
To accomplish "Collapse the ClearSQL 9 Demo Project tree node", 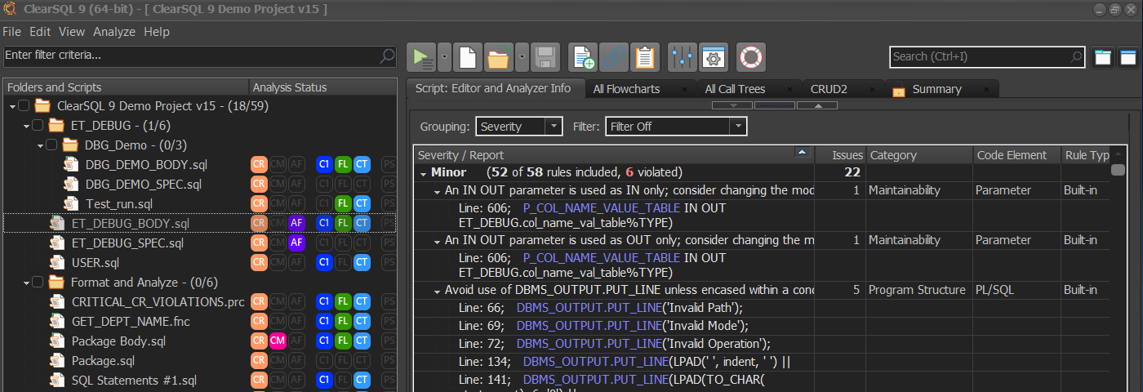I will point(12,107).
